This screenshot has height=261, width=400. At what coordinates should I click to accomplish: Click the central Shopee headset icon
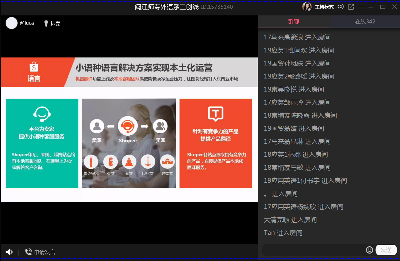(x=128, y=126)
